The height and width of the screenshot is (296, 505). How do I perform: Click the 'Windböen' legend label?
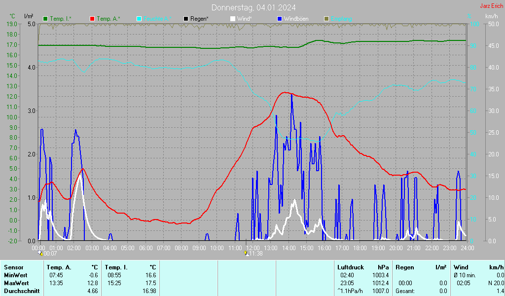(x=296, y=19)
